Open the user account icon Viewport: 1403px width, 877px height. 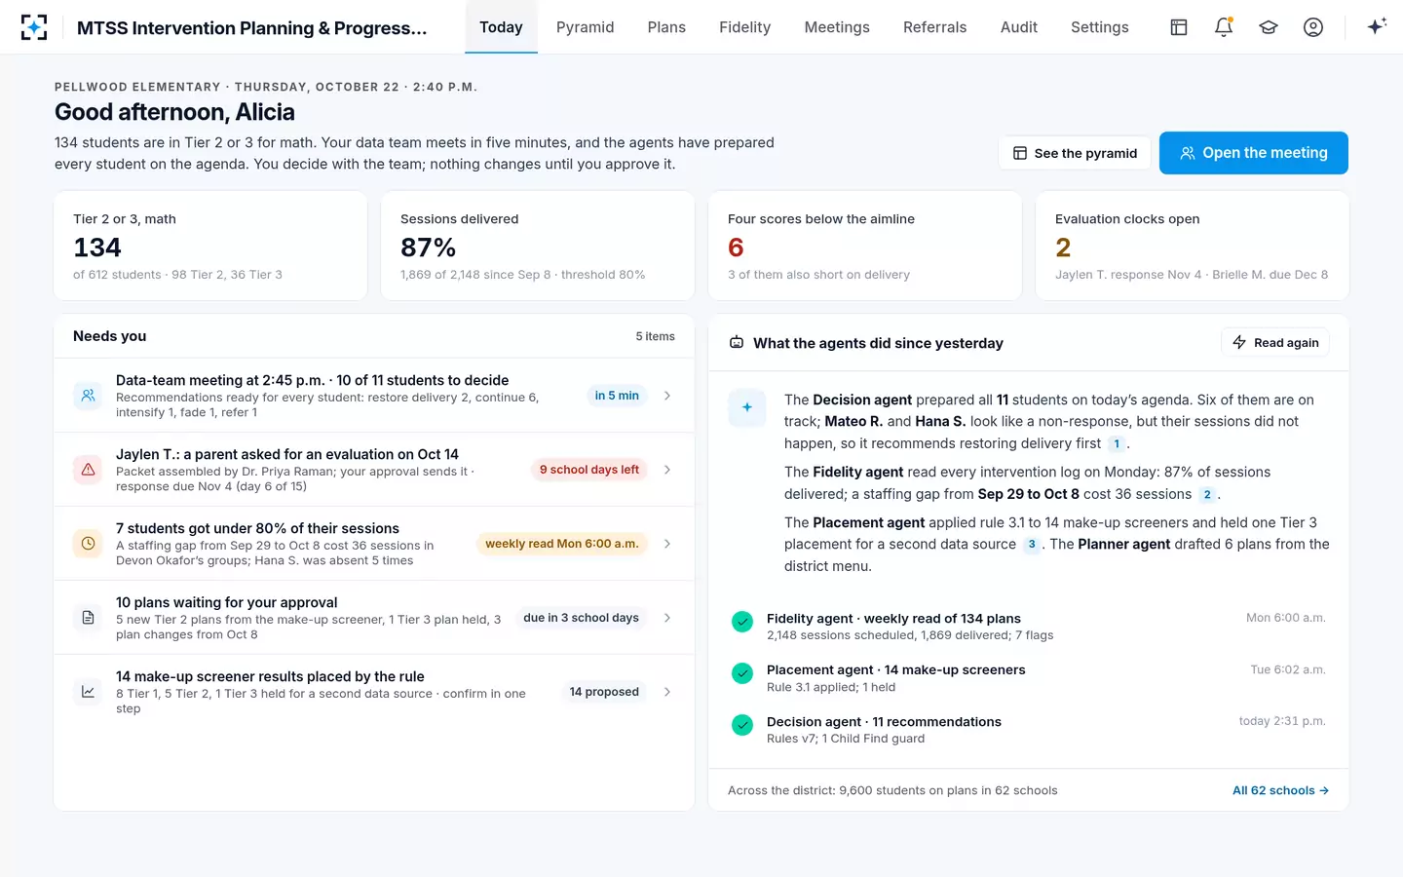tap(1313, 27)
